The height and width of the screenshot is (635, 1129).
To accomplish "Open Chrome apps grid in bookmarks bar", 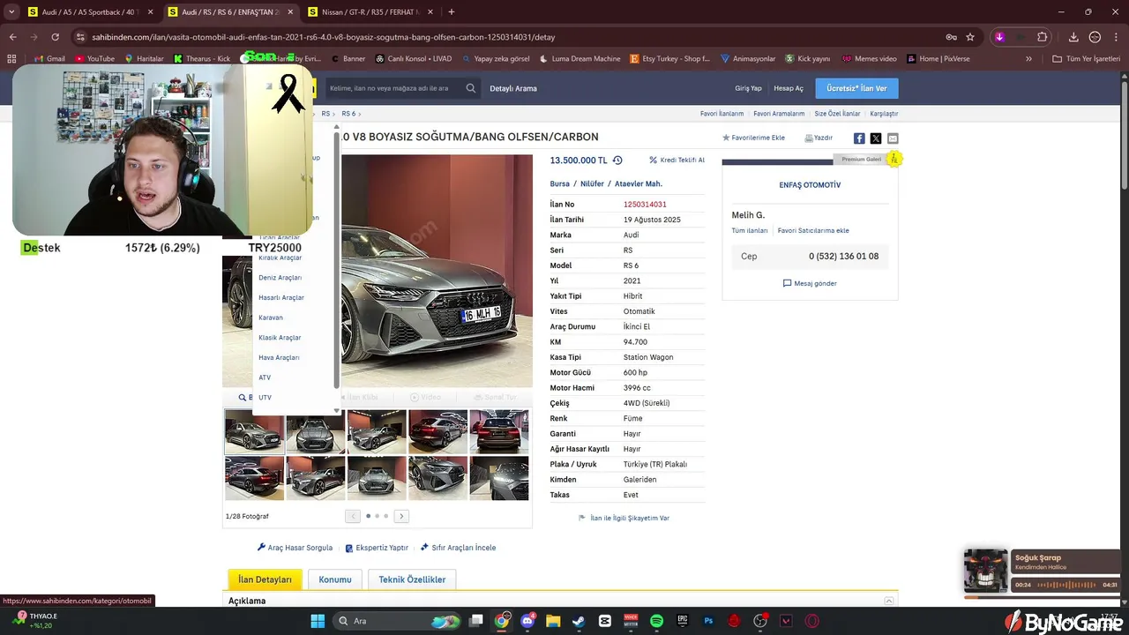I will (11, 59).
